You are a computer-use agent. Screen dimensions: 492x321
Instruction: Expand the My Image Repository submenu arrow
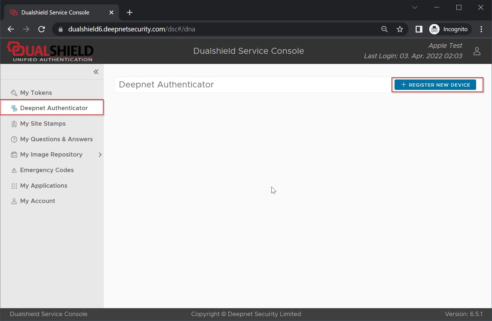coord(100,155)
